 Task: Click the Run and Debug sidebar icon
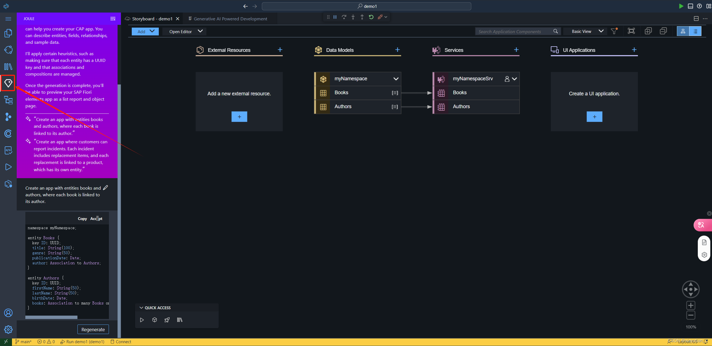point(8,167)
